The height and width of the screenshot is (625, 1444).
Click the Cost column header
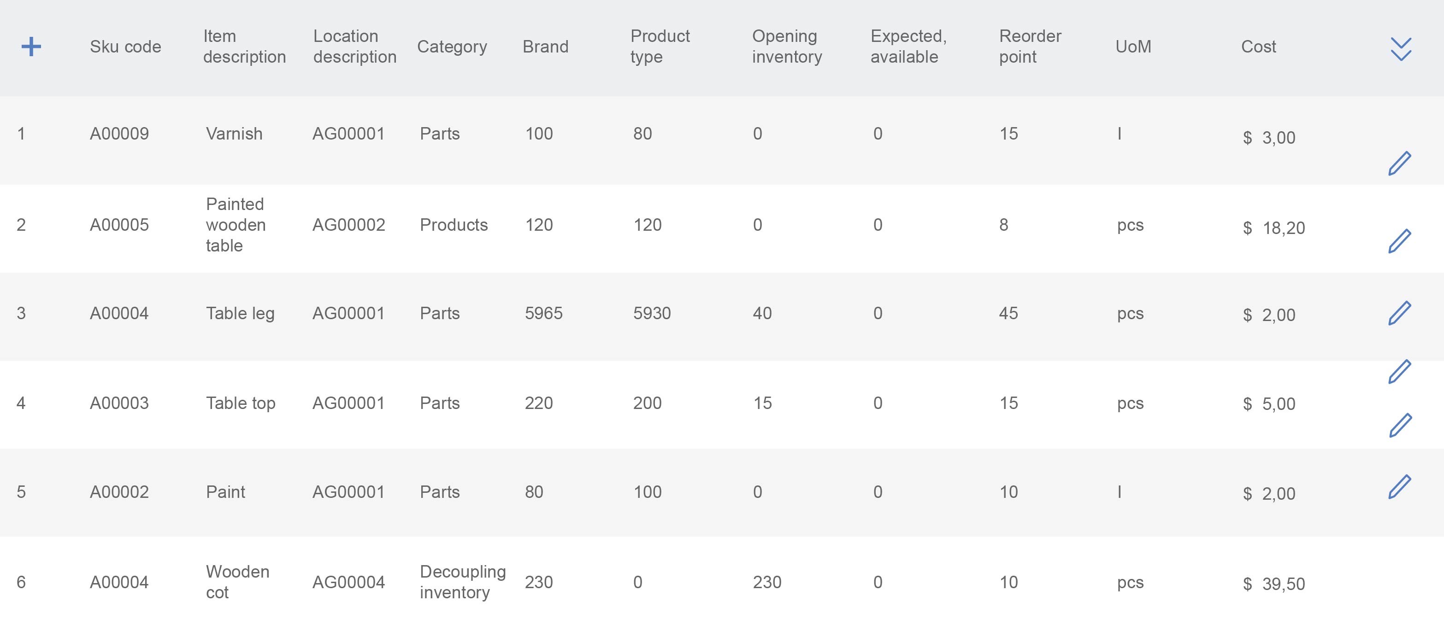(1258, 47)
